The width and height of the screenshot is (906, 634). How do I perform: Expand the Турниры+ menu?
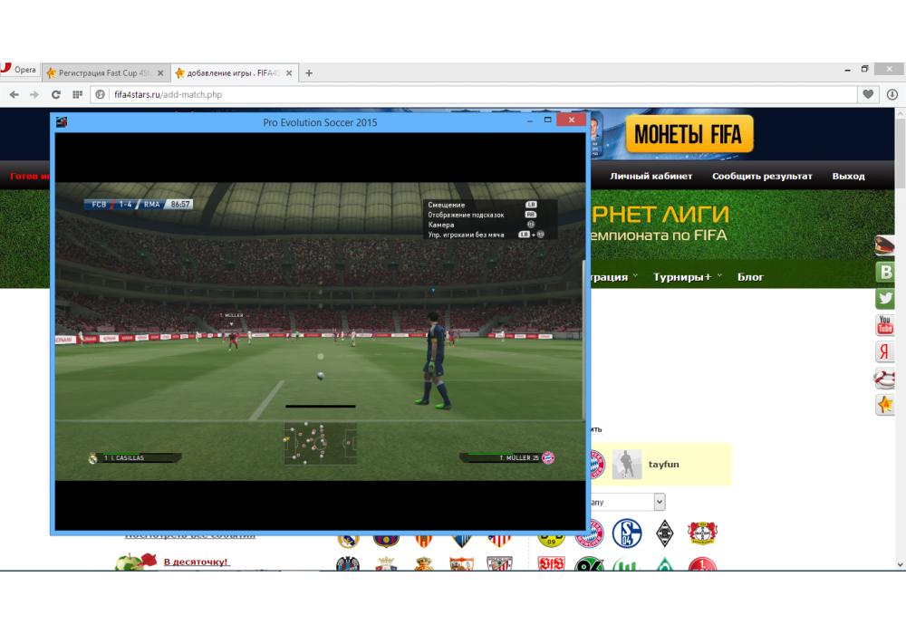click(687, 276)
